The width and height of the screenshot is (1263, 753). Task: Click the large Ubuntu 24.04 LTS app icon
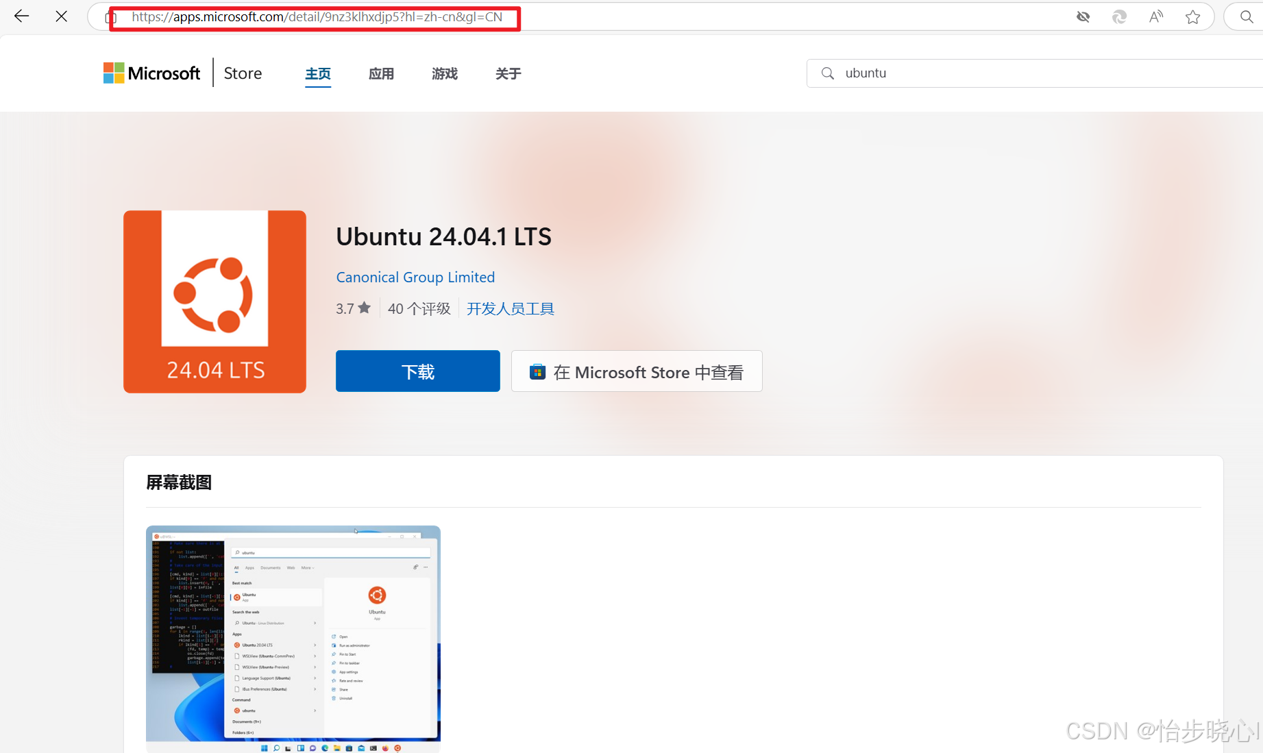pos(214,301)
